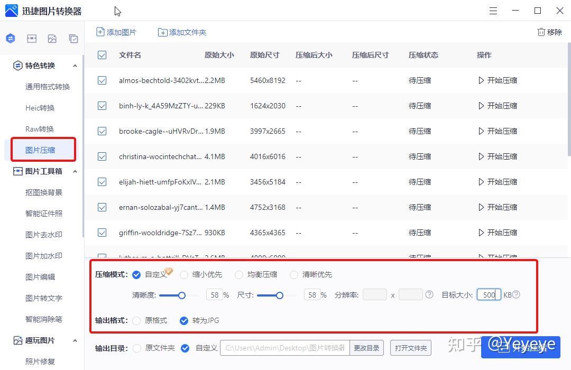This screenshot has width=571, height=370.
Task: Select 原文件夹 output directory option
Action: (x=137, y=348)
